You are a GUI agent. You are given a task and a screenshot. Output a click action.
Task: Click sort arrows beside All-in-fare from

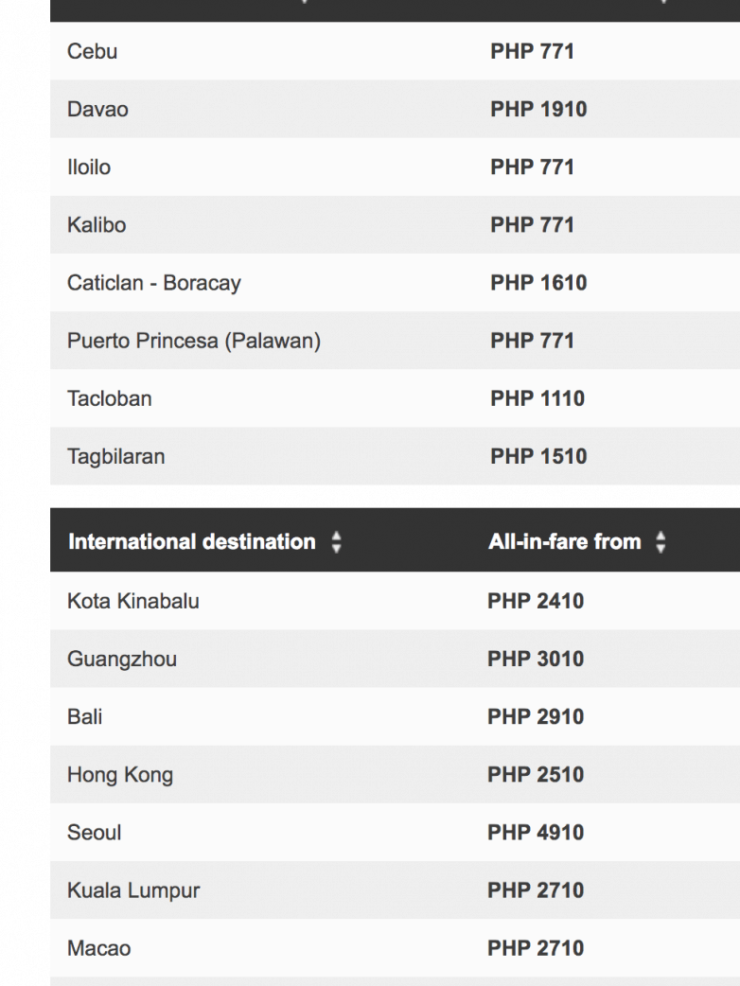[661, 542]
